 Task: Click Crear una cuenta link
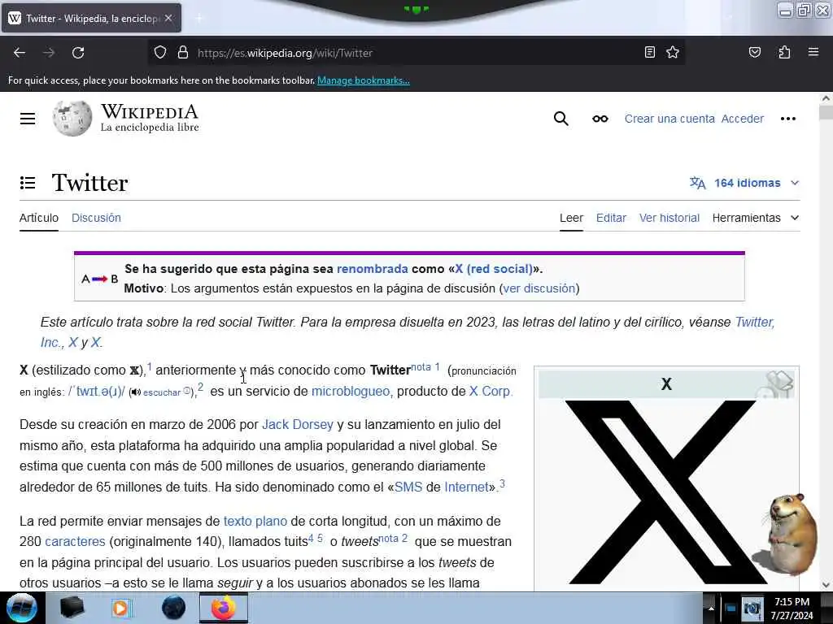669,119
